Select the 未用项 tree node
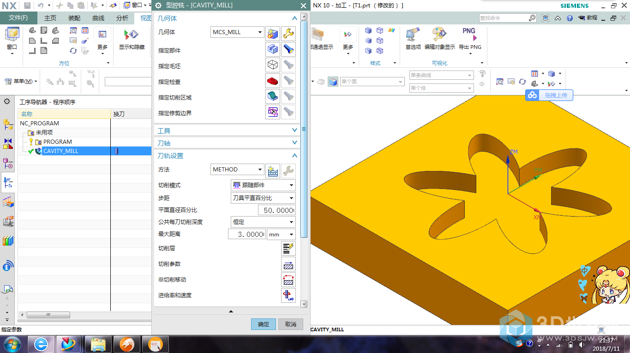The width and height of the screenshot is (630, 353). click(x=44, y=133)
